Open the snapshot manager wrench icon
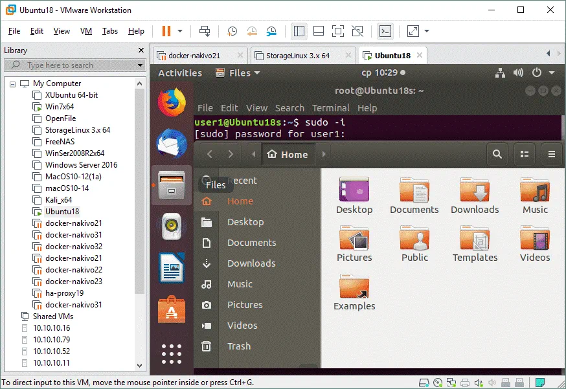Screen dimensions: 566x389 272,31
